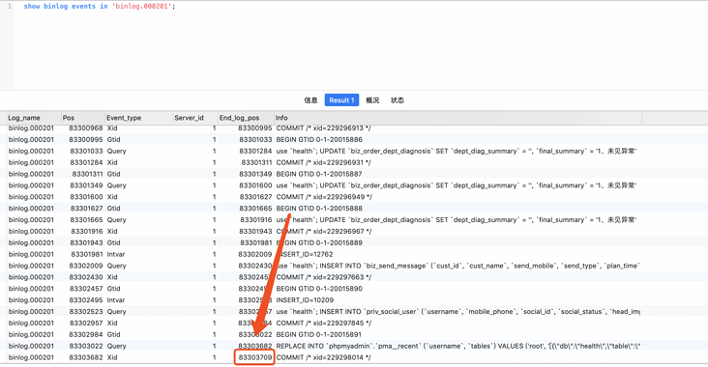The image size is (708, 367).
Task: Select Info cell 'COMMIT /* xid=229297663 */'
Action: click(x=323, y=277)
